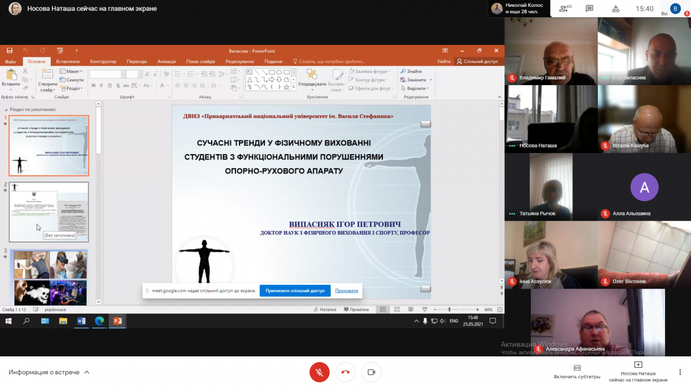Toggle the camera on or off
The height and width of the screenshot is (388, 691).
(371, 372)
